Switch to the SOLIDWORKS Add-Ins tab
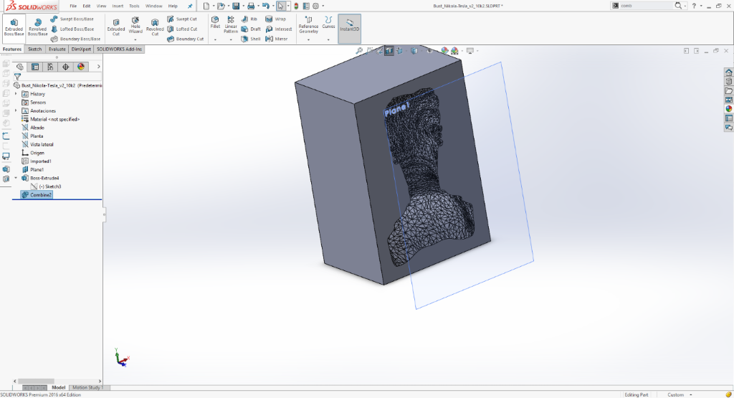This screenshot has height=398, width=734. [x=120, y=49]
